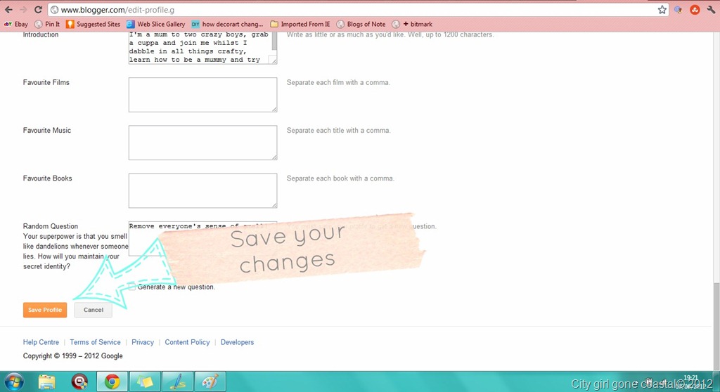Image resolution: width=720 pixels, height=392 pixels.
Task: Click the Favourite Films box resize grip
Action: pos(274,110)
